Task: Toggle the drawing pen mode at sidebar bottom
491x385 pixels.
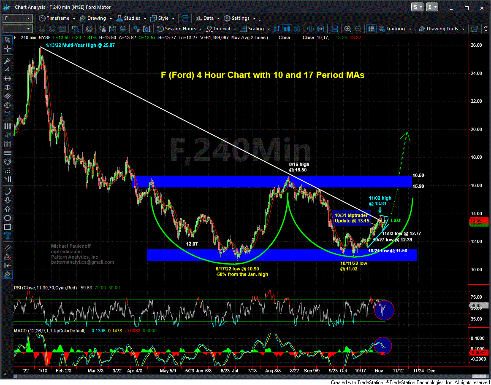Action: [x=7, y=274]
